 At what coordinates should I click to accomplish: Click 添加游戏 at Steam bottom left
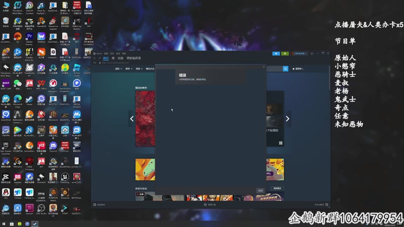click(99, 205)
